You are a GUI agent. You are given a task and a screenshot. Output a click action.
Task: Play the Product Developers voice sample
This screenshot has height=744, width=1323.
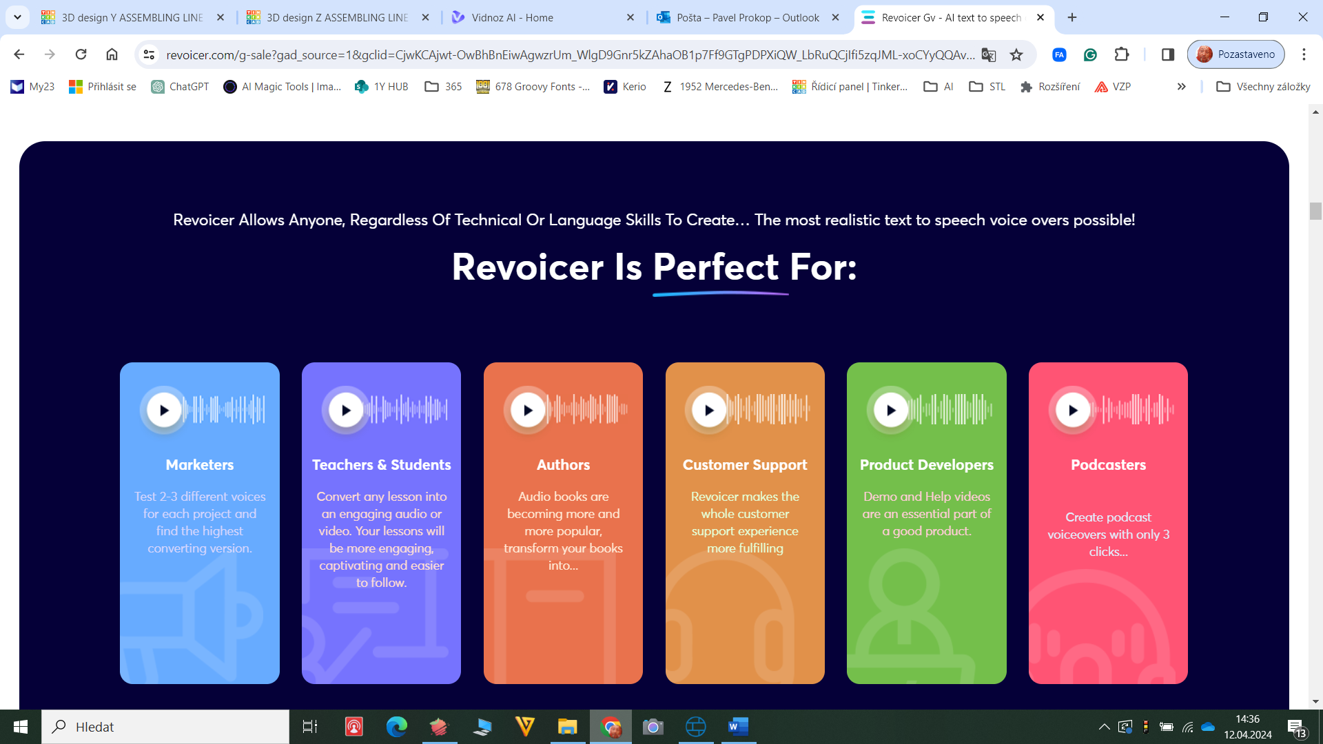point(891,410)
